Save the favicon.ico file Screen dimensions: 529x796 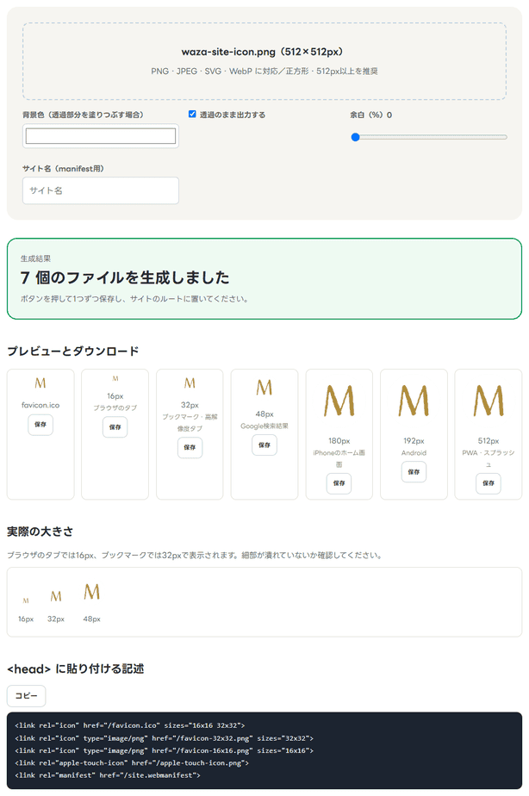40,425
